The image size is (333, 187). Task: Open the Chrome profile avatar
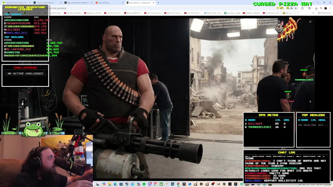pos(325,8)
